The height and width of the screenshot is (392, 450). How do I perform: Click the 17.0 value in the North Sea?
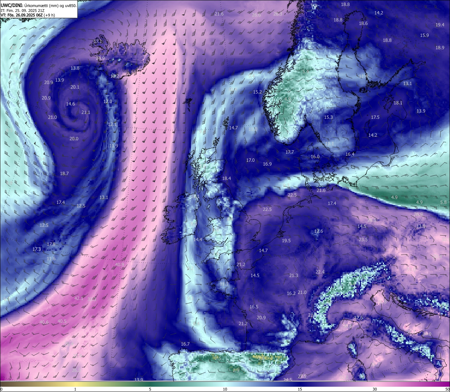coord(250,160)
